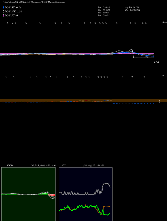Click the 'Pre V: 0.003 M' volume text
Image resolution: width=167 pixels, height=221 pixels.
coord(133,10)
